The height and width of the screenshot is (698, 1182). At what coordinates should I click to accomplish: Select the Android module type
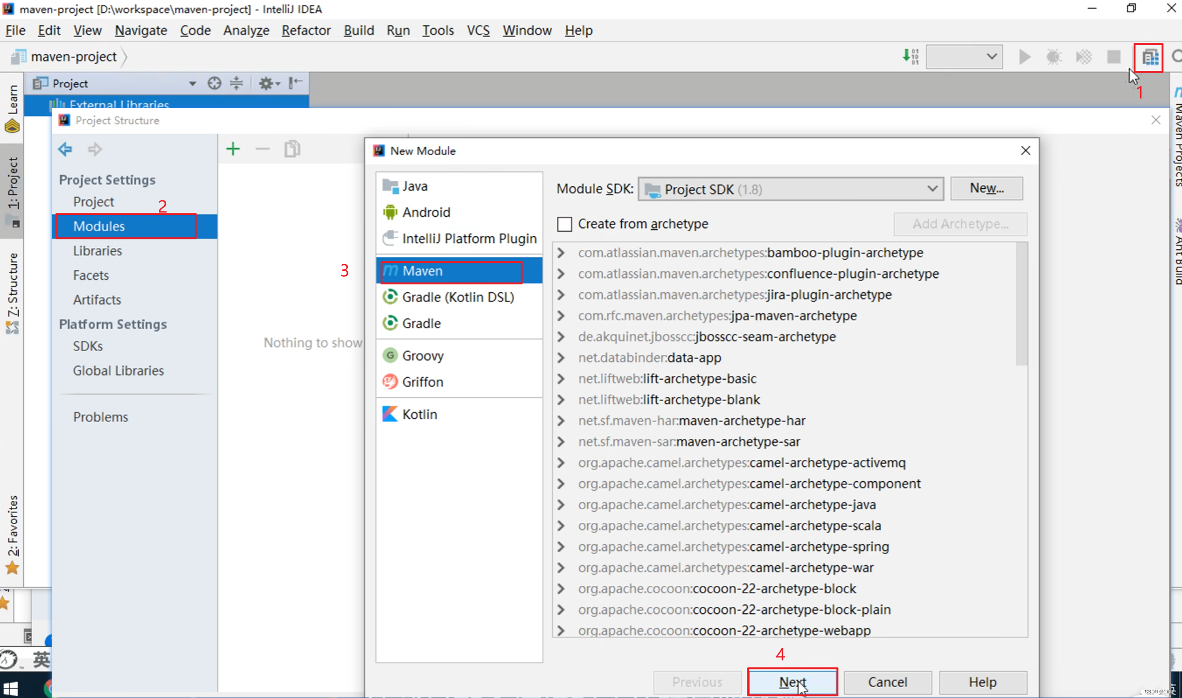click(459, 212)
